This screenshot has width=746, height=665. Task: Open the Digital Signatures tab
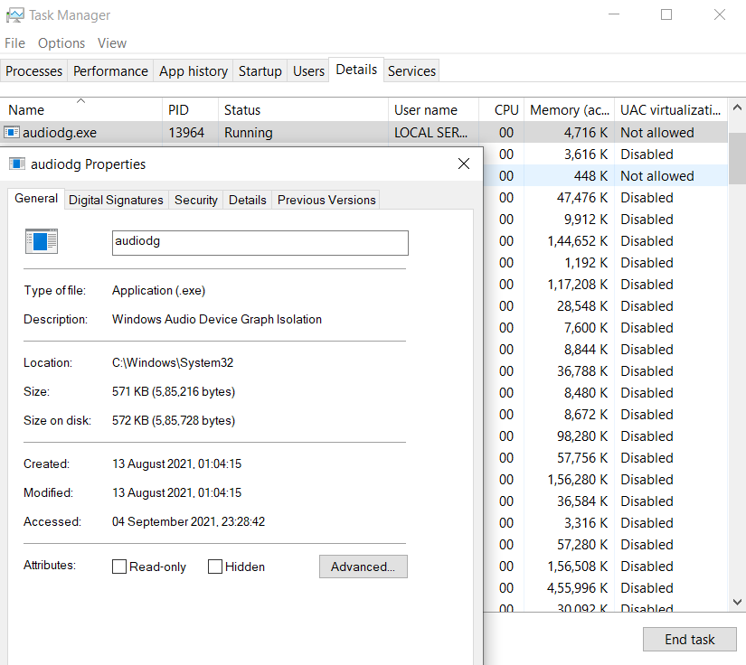116,200
